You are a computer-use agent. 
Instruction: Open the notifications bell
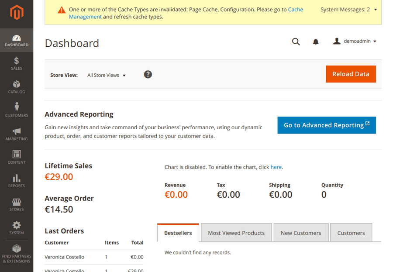coord(316,41)
